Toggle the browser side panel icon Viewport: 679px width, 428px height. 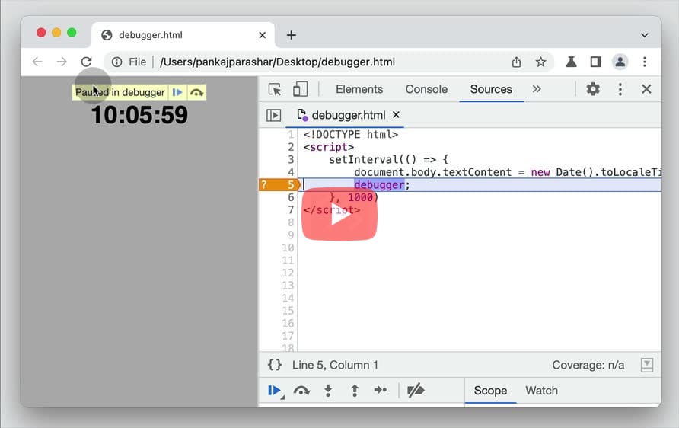pyautogui.click(x=596, y=62)
